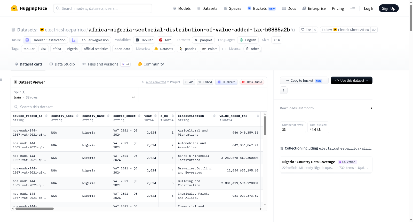Switch to the Dataset card tab
413x222 pixels.
[28, 64]
